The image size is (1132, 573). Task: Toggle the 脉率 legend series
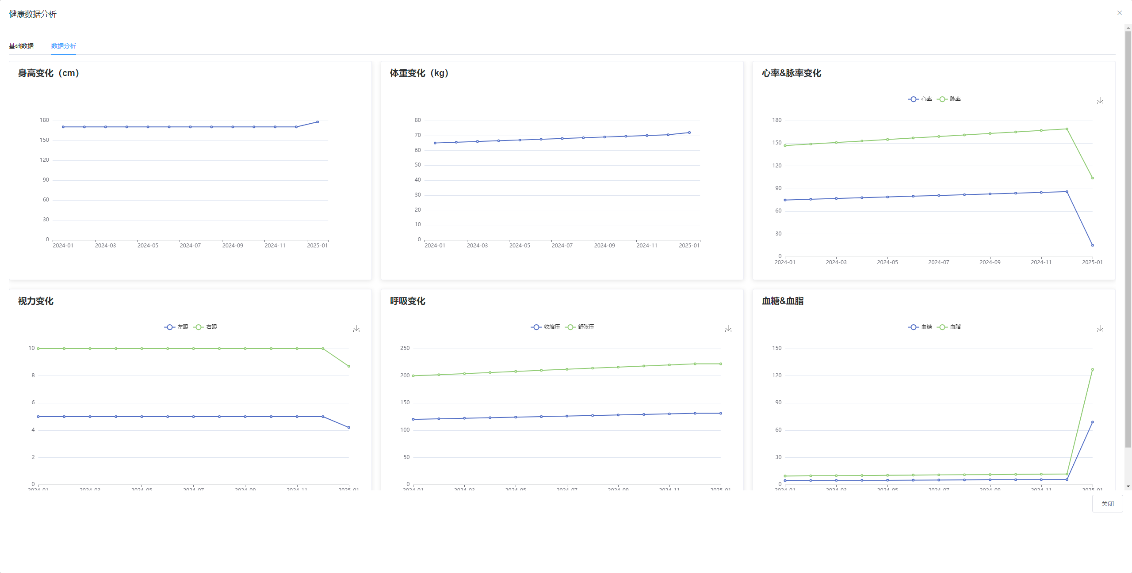[x=949, y=99]
